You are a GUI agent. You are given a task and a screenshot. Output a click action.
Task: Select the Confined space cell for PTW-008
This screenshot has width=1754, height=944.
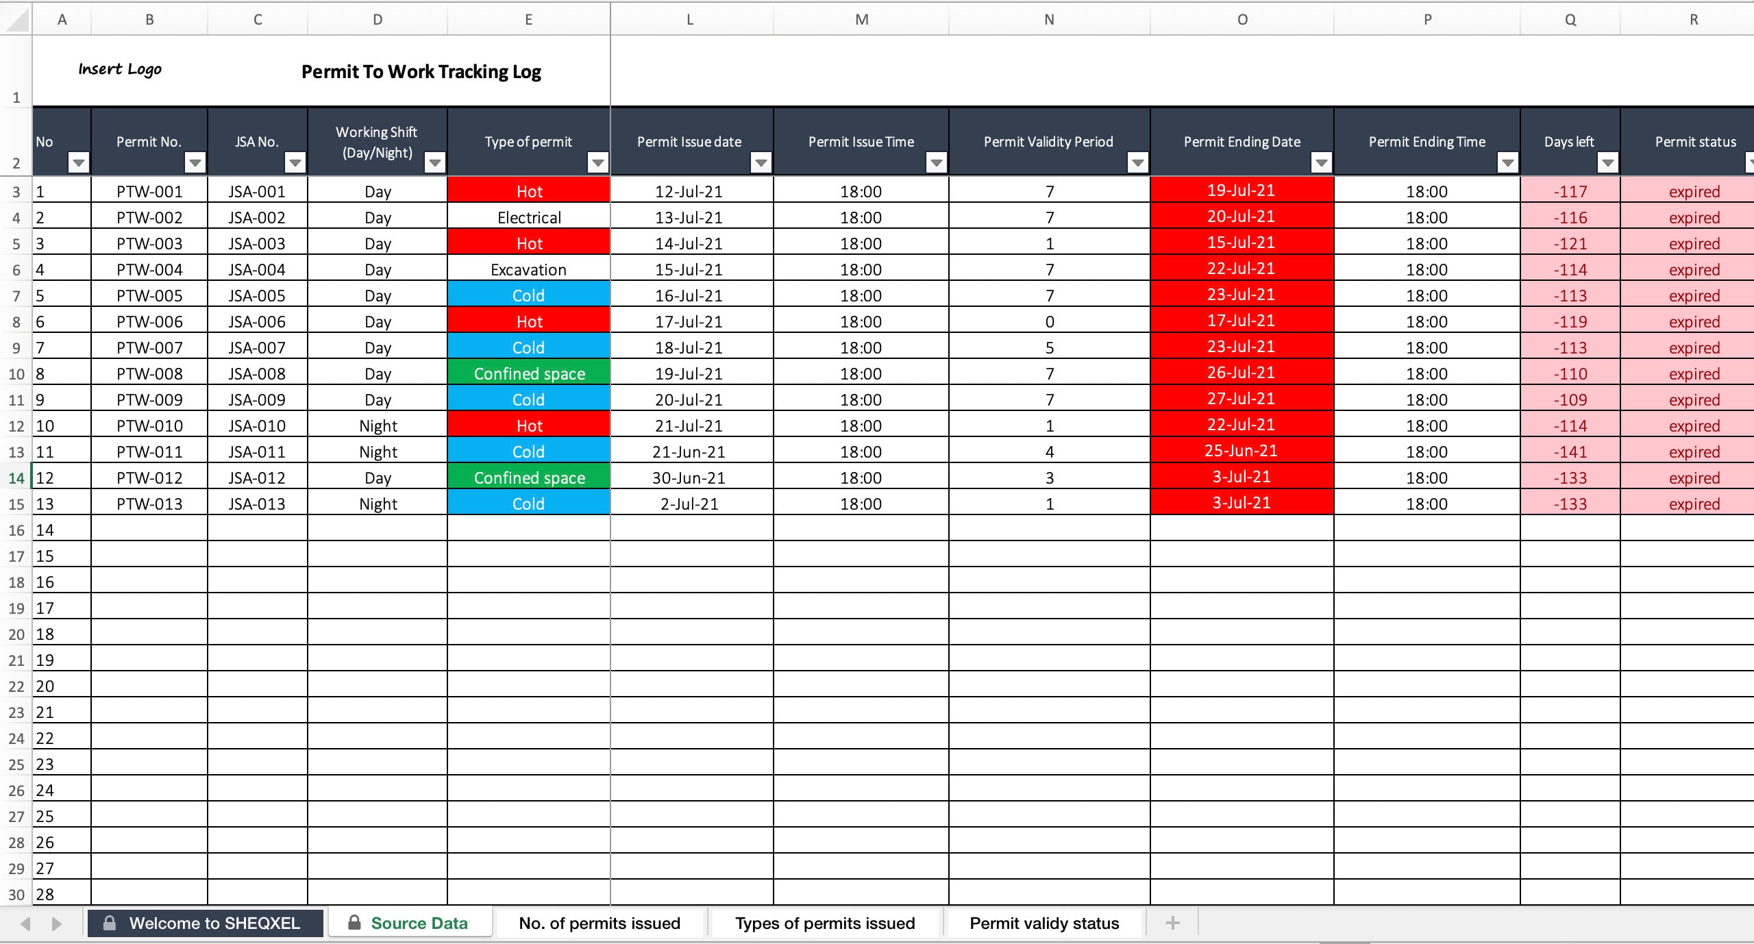(528, 373)
